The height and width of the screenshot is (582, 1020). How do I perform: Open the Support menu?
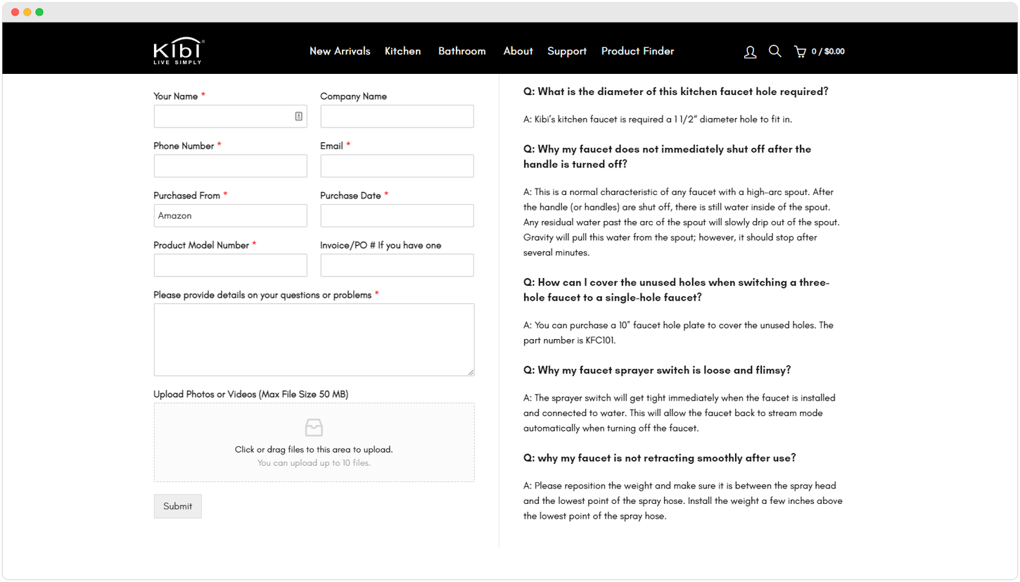(x=567, y=51)
